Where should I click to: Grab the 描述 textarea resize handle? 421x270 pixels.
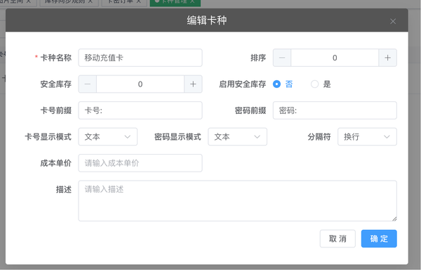[394, 219]
